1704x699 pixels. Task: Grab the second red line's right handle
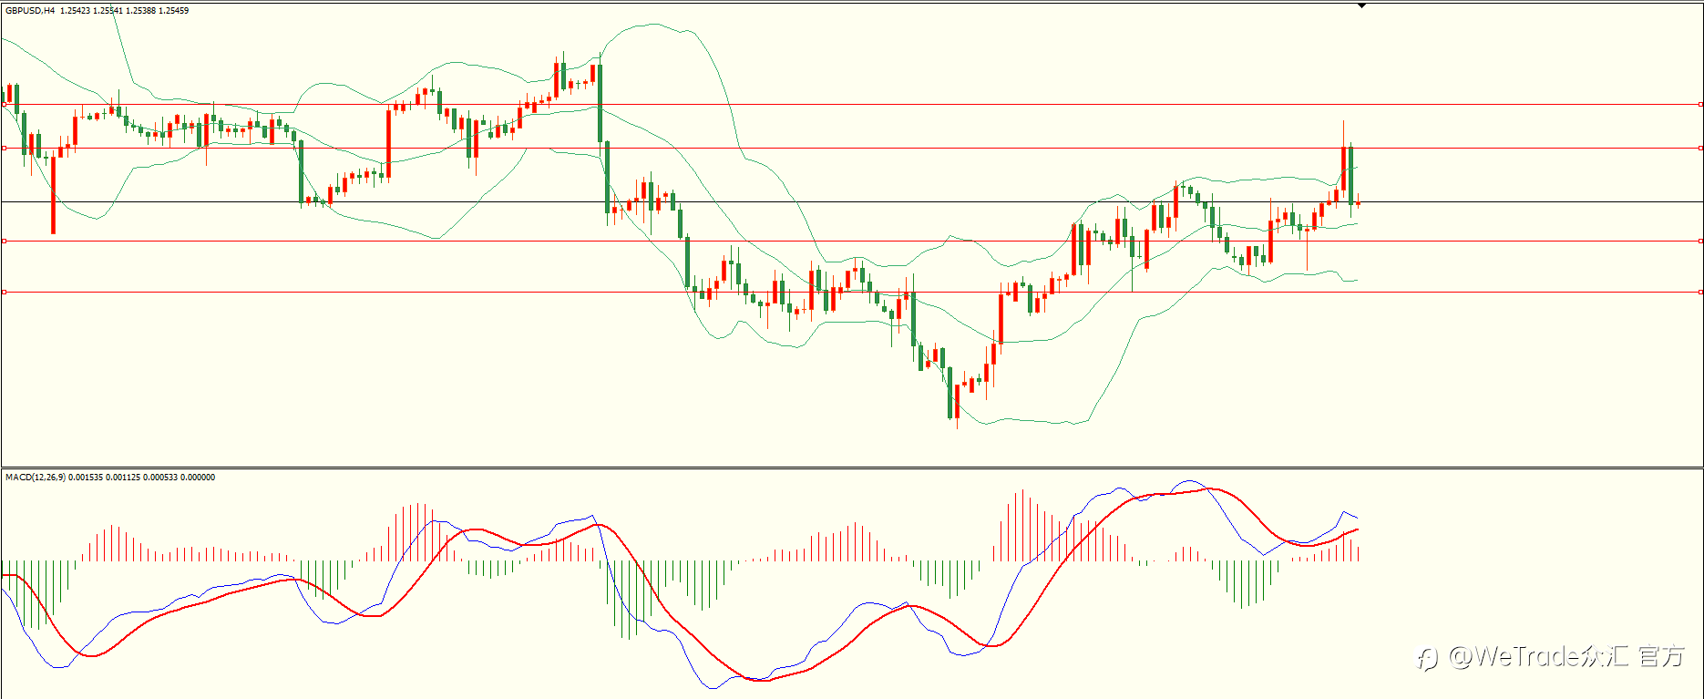point(1700,148)
